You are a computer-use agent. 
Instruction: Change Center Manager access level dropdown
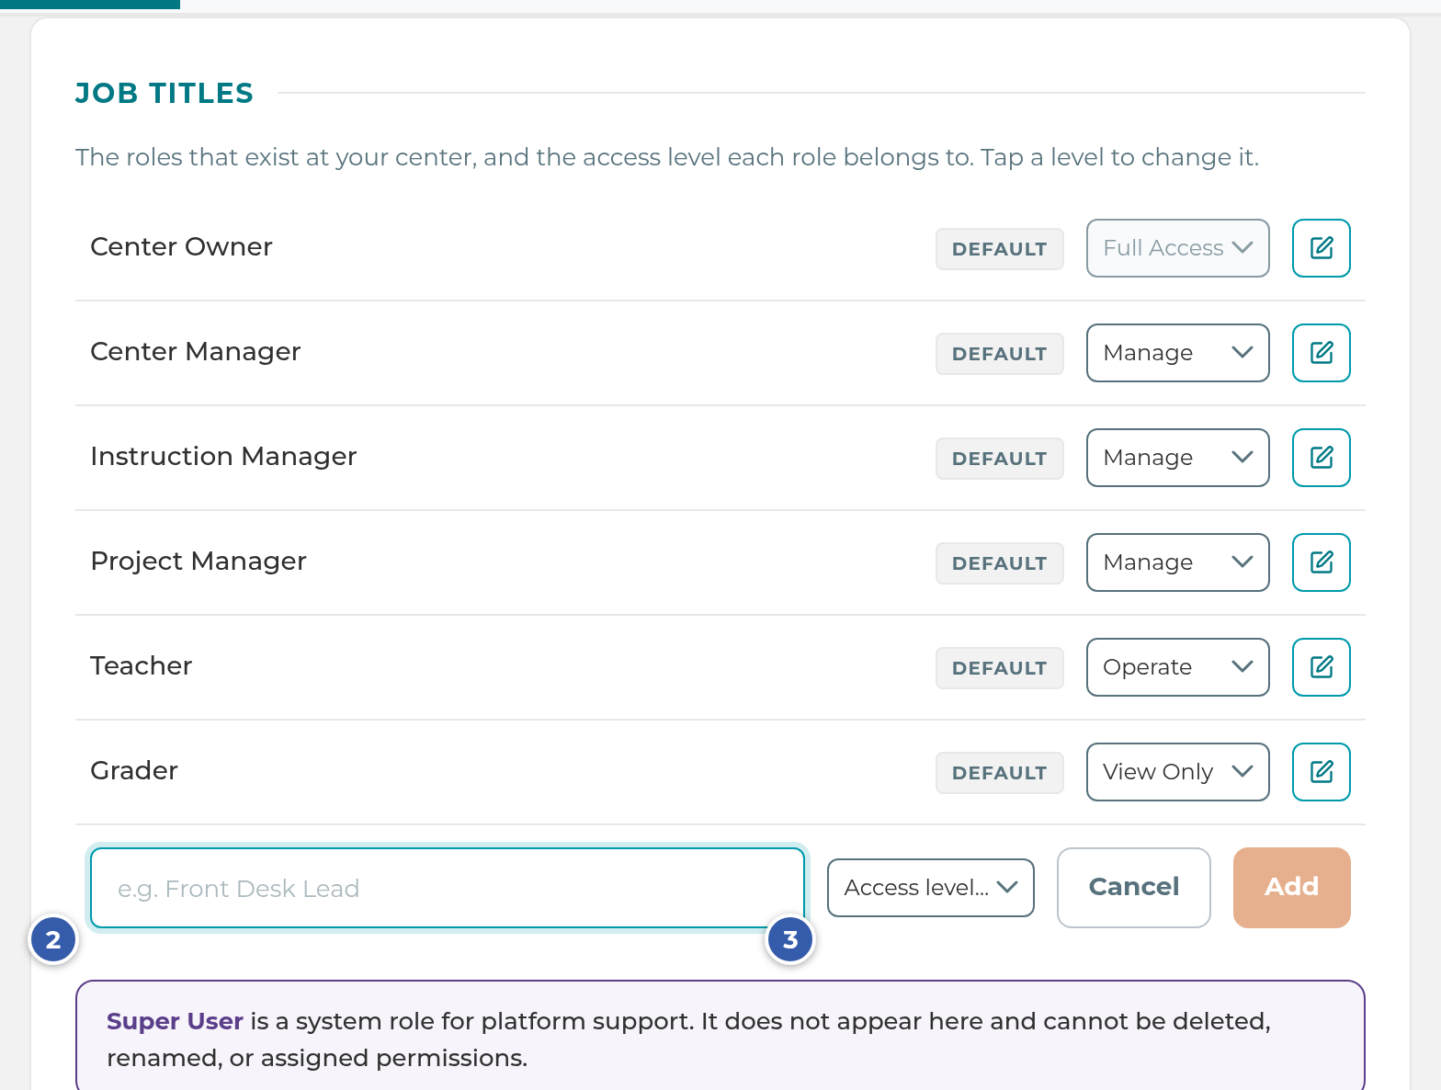click(1177, 353)
